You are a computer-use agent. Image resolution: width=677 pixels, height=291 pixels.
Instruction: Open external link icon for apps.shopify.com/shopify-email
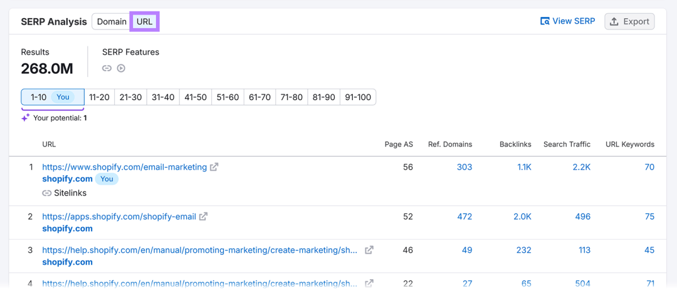point(203,217)
